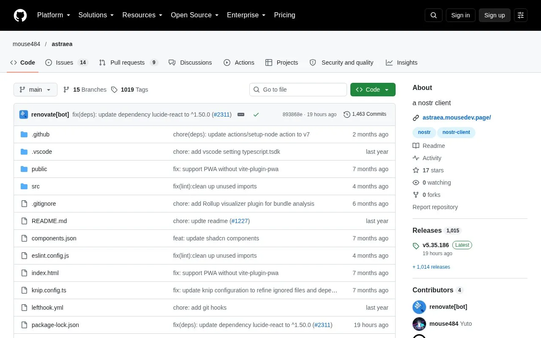
Task: View 1019 Tags link
Action: click(129, 90)
